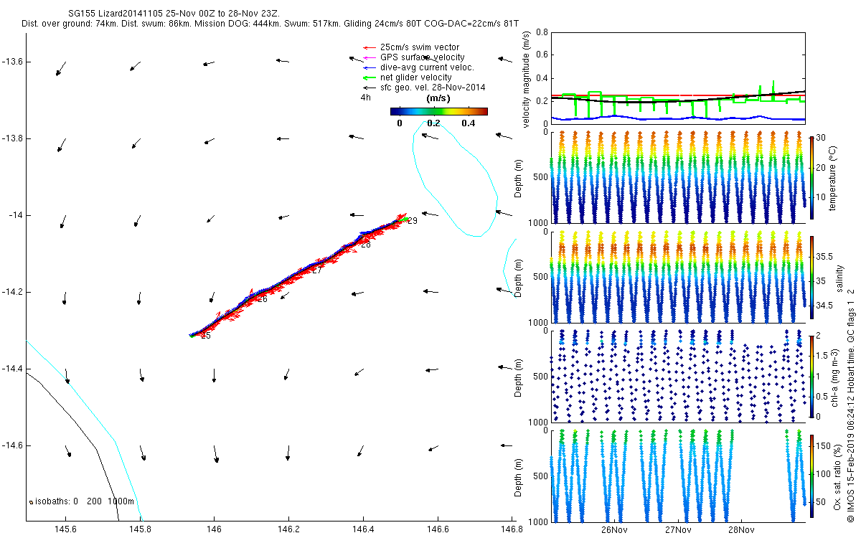Click the '(m/s)' label above the velocity colorbar
The image size is (861, 538).
tap(438, 98)
